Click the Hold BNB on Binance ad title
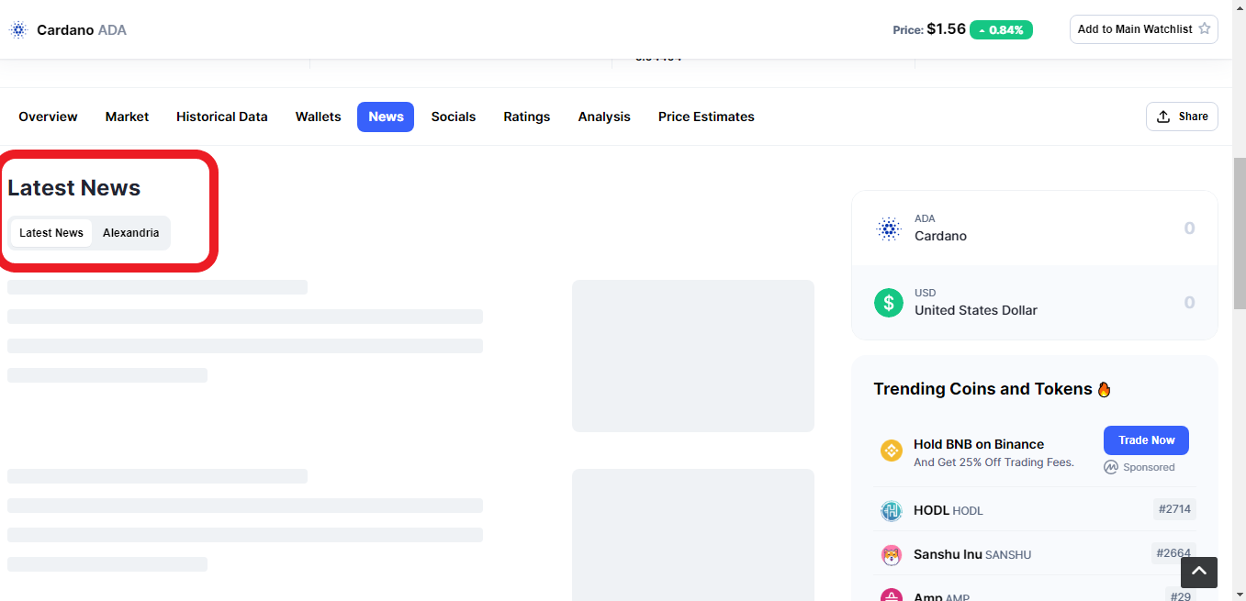Screen dimensions: 1246x601 coord(979,444)
